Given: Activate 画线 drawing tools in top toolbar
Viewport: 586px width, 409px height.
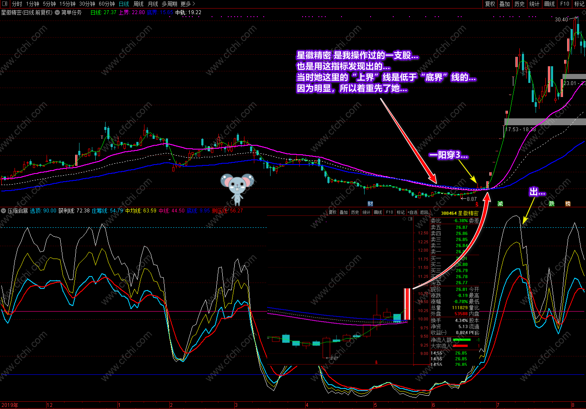Looking at the screenshot, I should tap(549, 4).
